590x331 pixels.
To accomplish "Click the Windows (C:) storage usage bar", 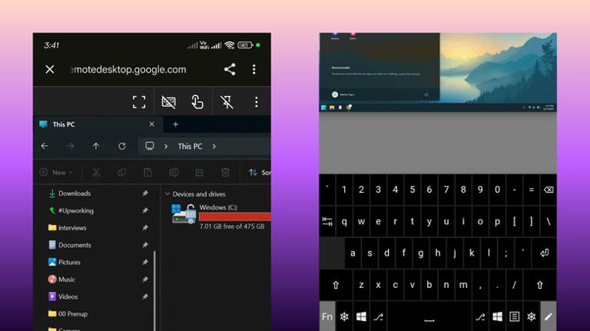I will [235, 217].
